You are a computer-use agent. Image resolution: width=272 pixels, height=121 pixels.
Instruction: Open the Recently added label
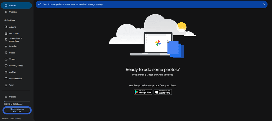click(16, 66)
